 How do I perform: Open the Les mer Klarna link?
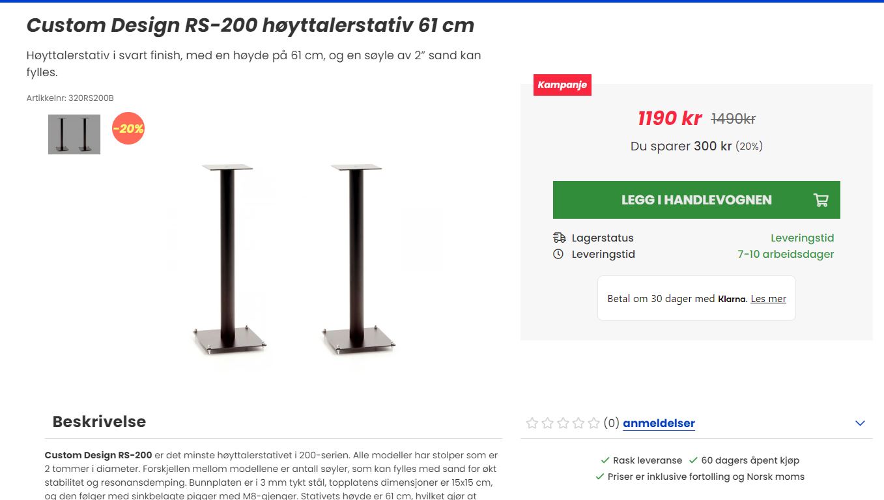tap(768, 299)
